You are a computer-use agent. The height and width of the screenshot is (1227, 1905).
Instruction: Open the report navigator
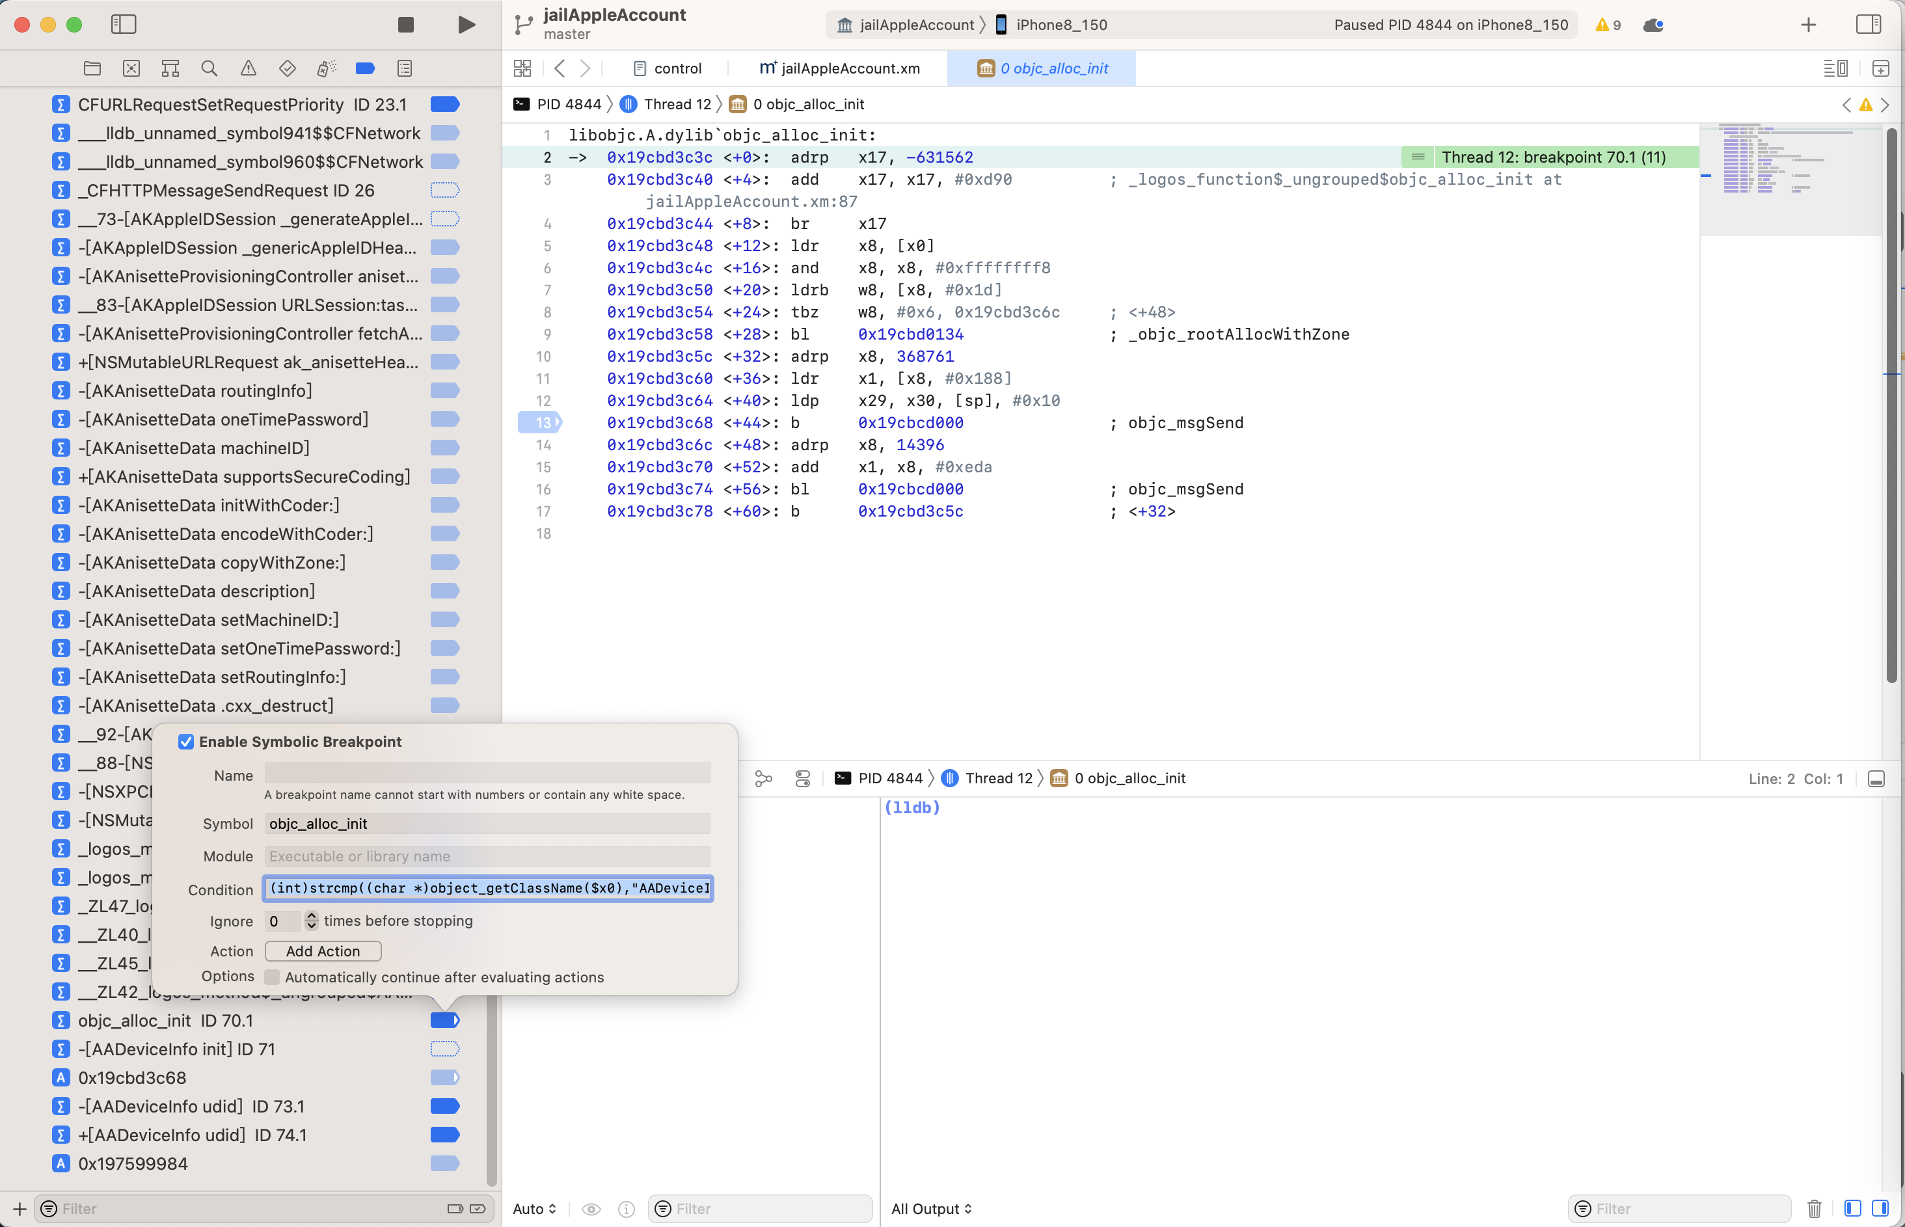(405, 68)
